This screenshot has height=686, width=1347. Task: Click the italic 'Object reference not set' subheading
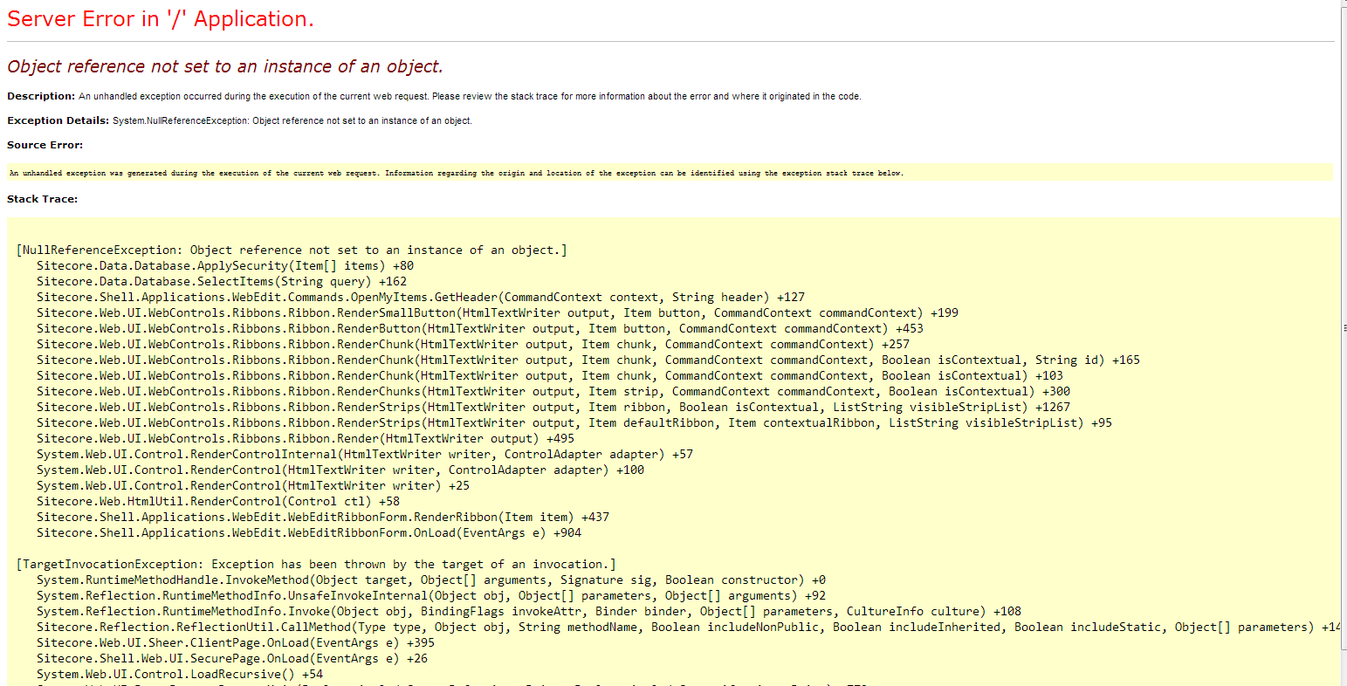tap(225, 66)
